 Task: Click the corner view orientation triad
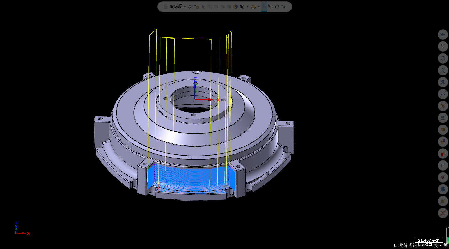click(x=22, y=228)
